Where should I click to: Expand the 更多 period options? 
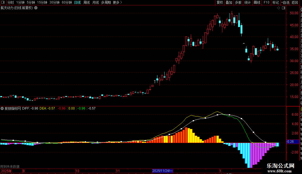(x=117, y=2)
